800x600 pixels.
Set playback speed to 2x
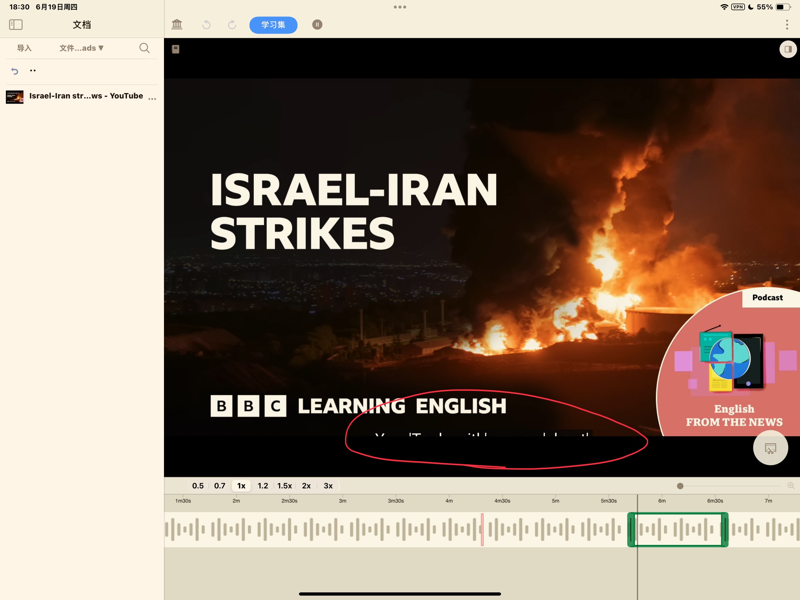(306, 486)
